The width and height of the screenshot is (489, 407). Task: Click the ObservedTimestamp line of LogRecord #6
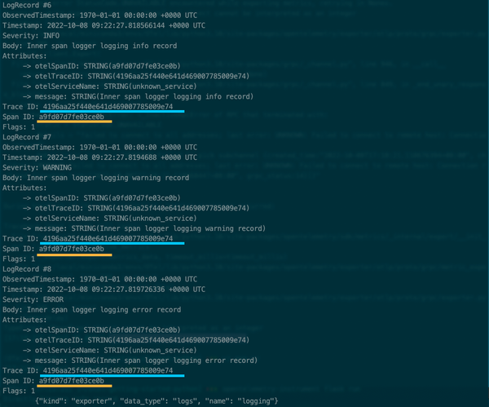click(x=99, y=15)
